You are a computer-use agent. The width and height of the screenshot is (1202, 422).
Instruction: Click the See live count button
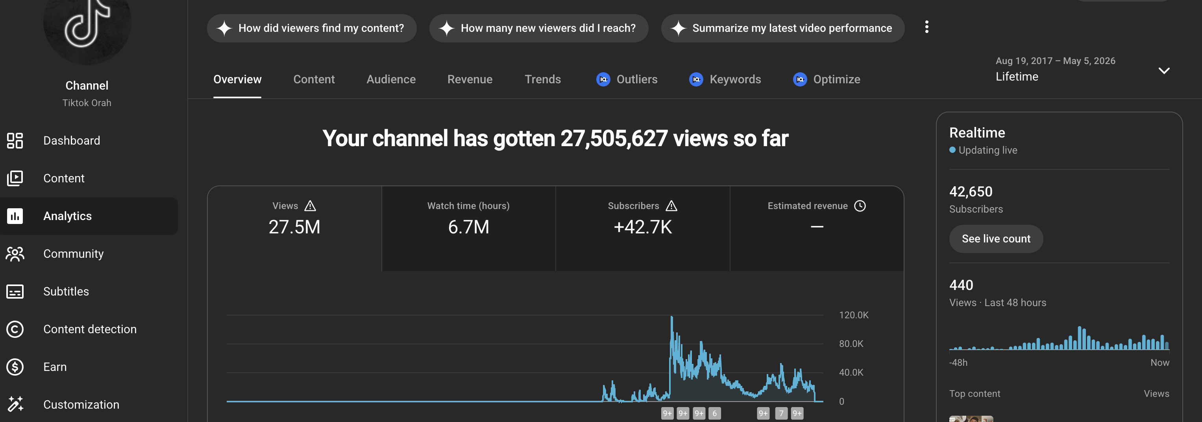tap(996, 239)
